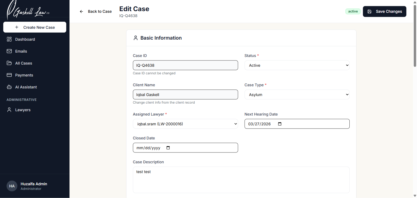Open the Status dropdown showing Active
The image size is (417, 198).
[297, 65]
